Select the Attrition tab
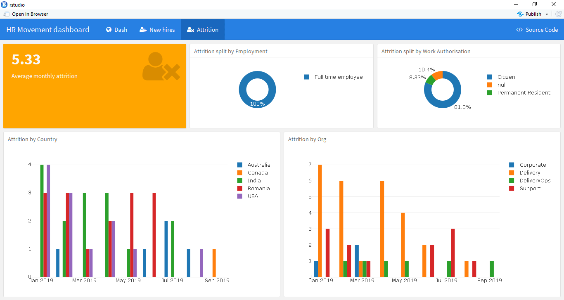 click(202, 30)
